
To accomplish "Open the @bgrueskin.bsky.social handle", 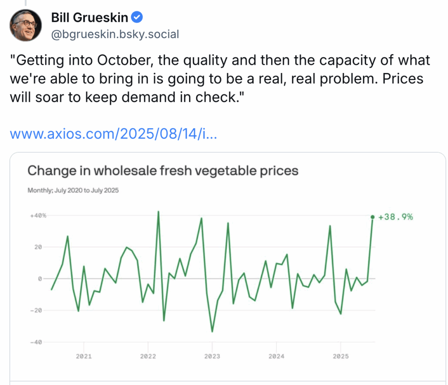I will [x=115, y=34].
